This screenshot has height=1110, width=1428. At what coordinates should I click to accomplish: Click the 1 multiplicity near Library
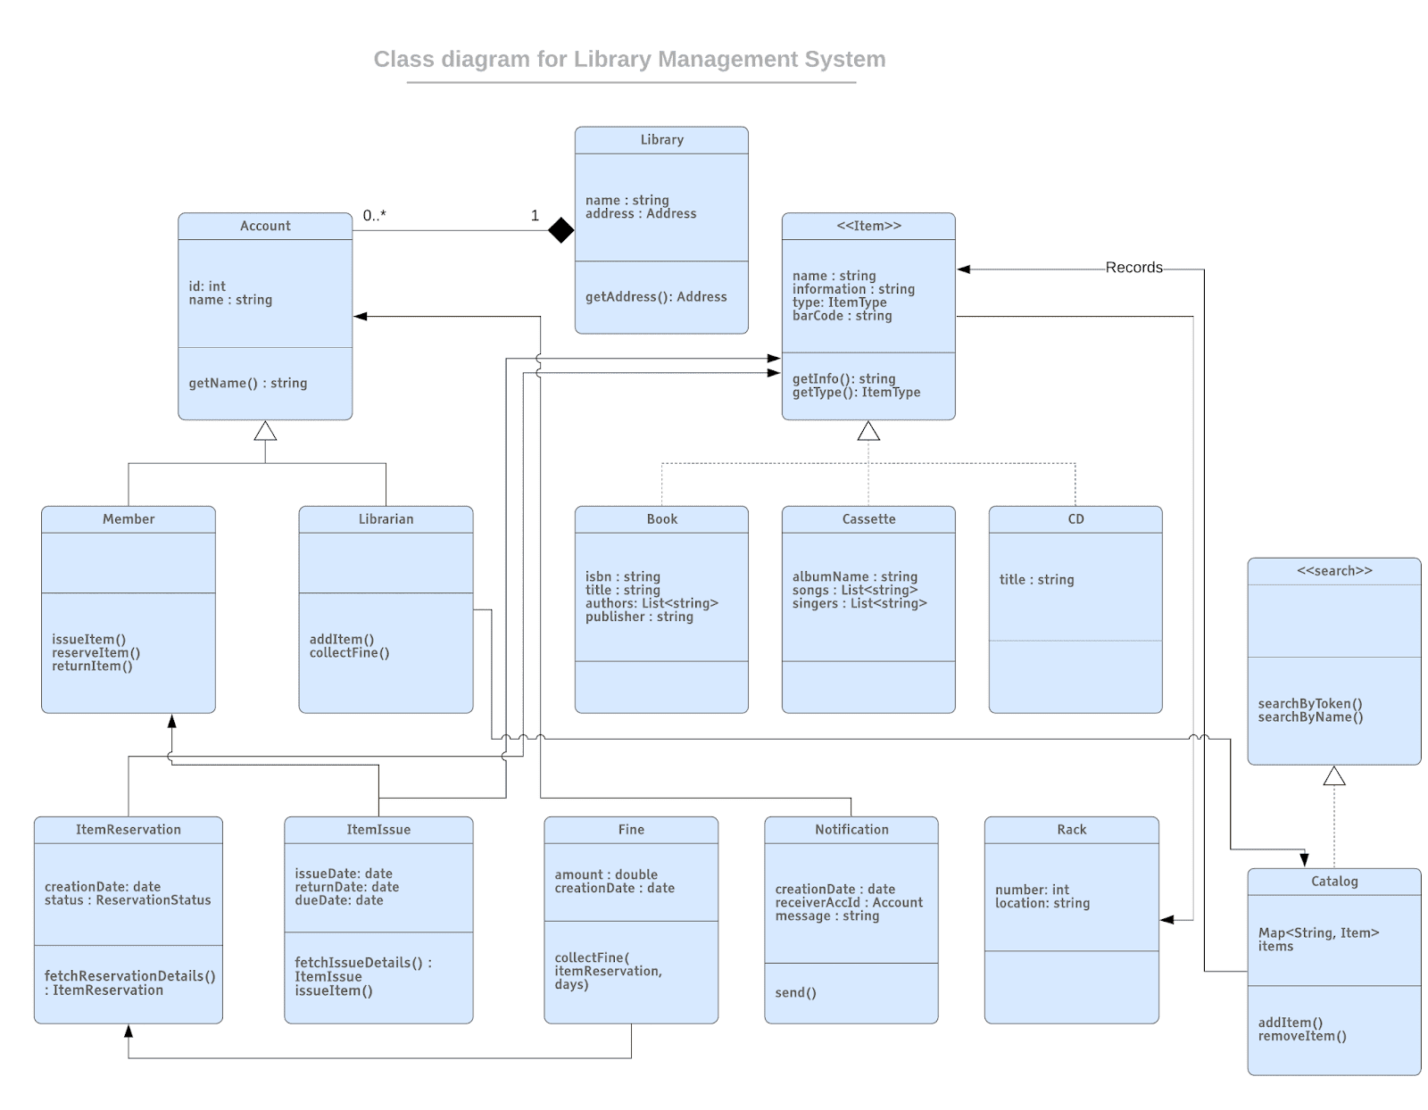pyautogui.click(x=535, y=215)
